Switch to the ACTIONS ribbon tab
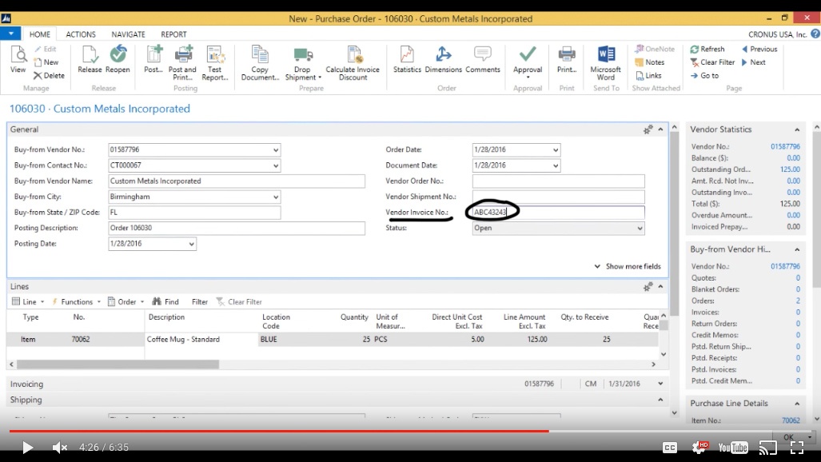The width and height of the screenshot is (821, 462). 81,34
